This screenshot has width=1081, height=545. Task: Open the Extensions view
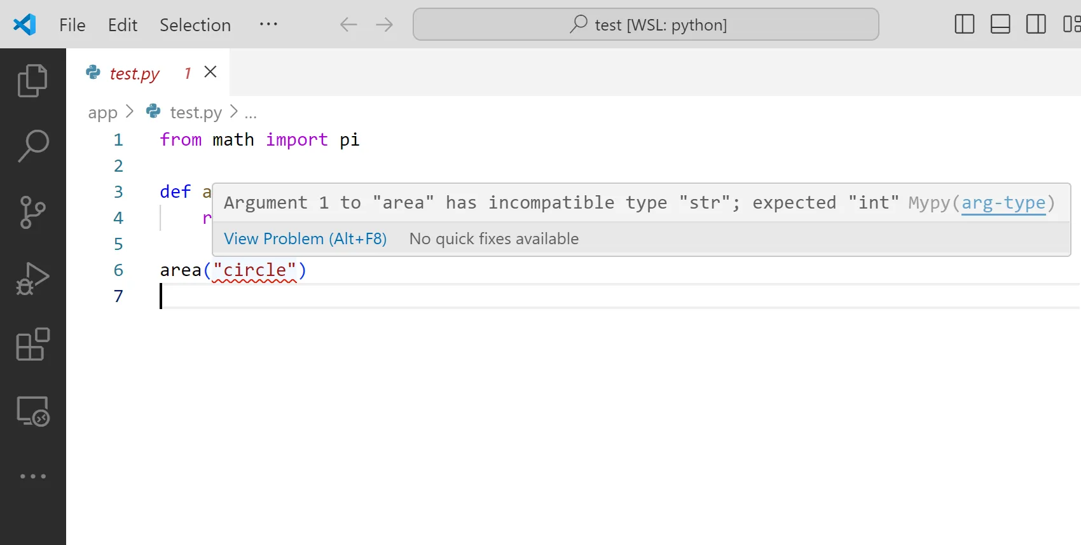(x=32, y=344)
